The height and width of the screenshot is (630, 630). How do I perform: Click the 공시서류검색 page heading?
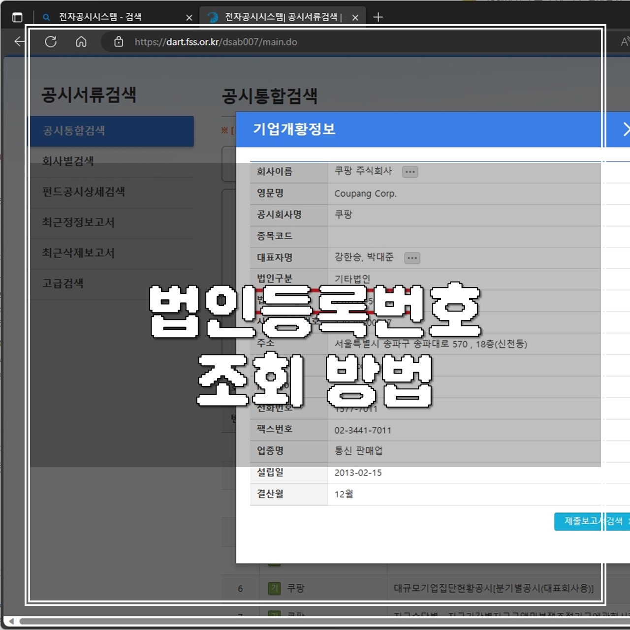89,94
